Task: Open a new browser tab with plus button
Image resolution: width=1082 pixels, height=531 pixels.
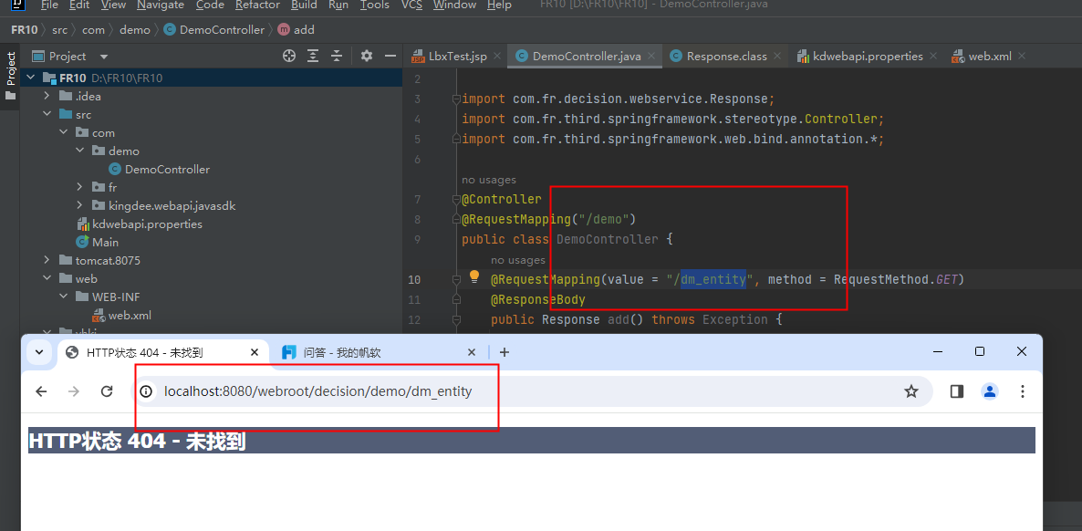Action: [505, 352]
